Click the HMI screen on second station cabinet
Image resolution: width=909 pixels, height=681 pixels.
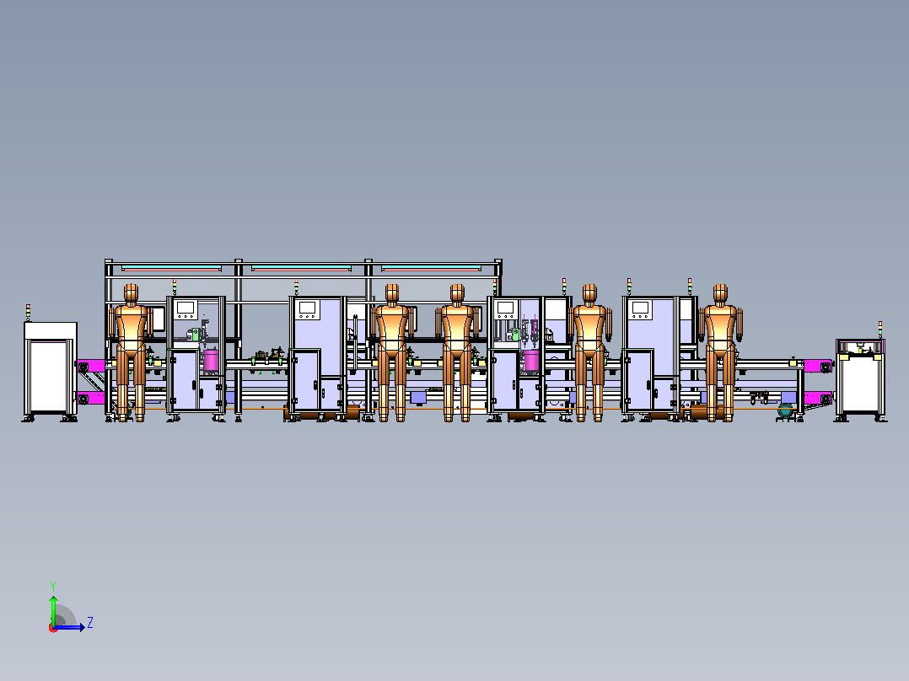[x=307, y=307]
